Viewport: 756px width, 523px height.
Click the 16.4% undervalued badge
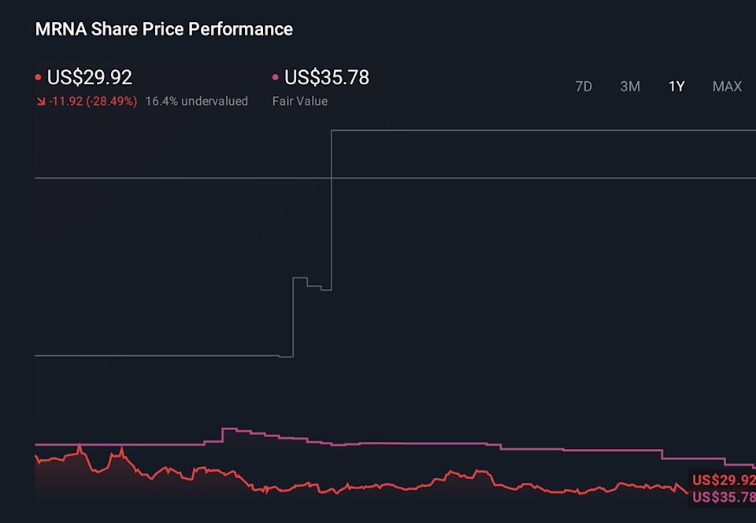[x=195, y=101]
